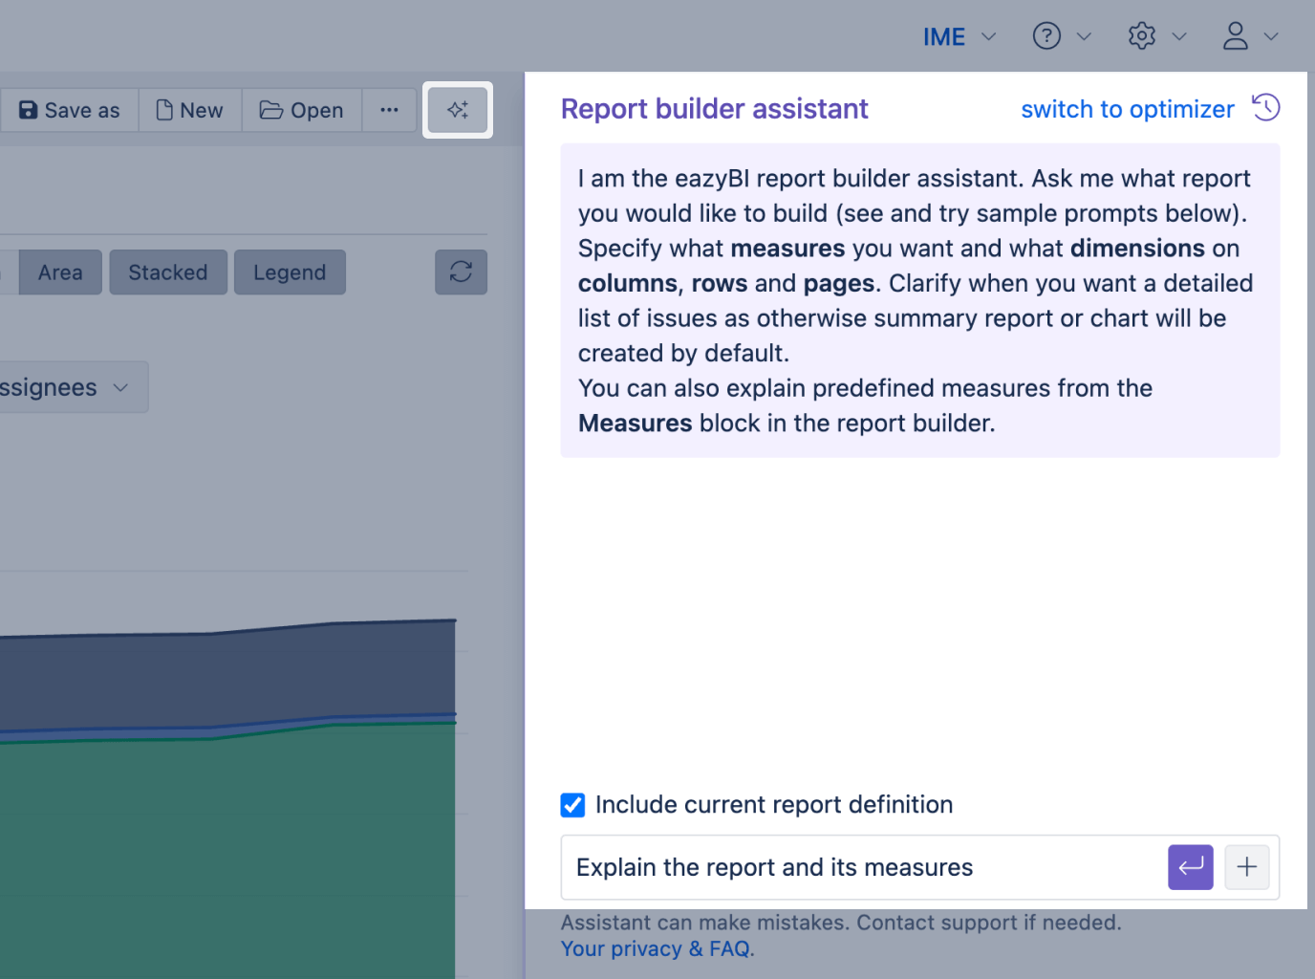
Task: Click the Open report button
Action: click(x=302, y=110)
